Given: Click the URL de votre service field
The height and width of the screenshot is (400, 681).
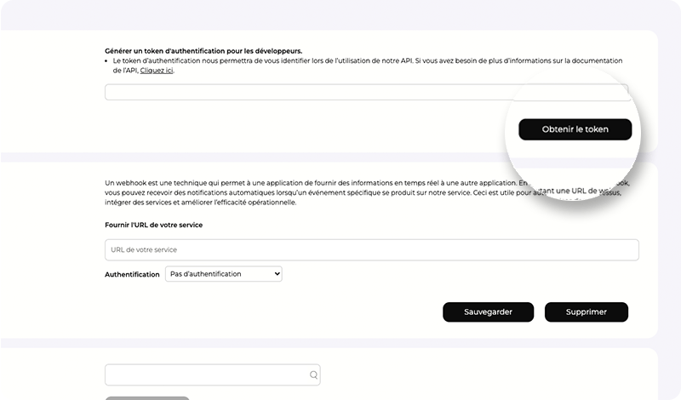Looking at the screenshot, I should pyautogui.click(x=371, y=249).
